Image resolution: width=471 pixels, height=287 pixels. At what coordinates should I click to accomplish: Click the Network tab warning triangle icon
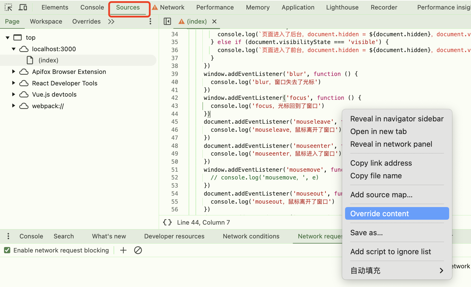point(155,7)
